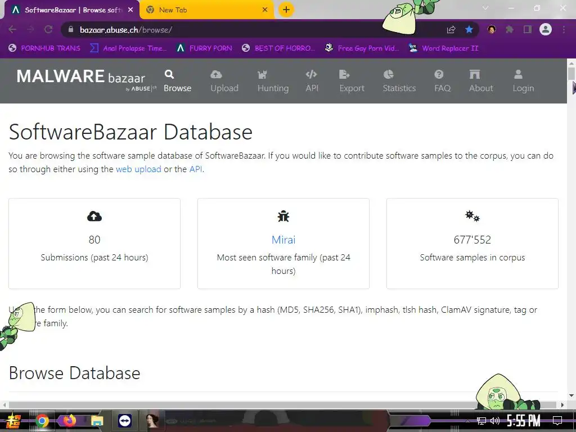Open the Extensions puzzle icon
Viewport: 576px width, 432px height.
(509, 29)
